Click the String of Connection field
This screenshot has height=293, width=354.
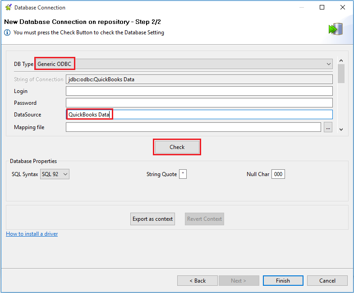[199, 79]
